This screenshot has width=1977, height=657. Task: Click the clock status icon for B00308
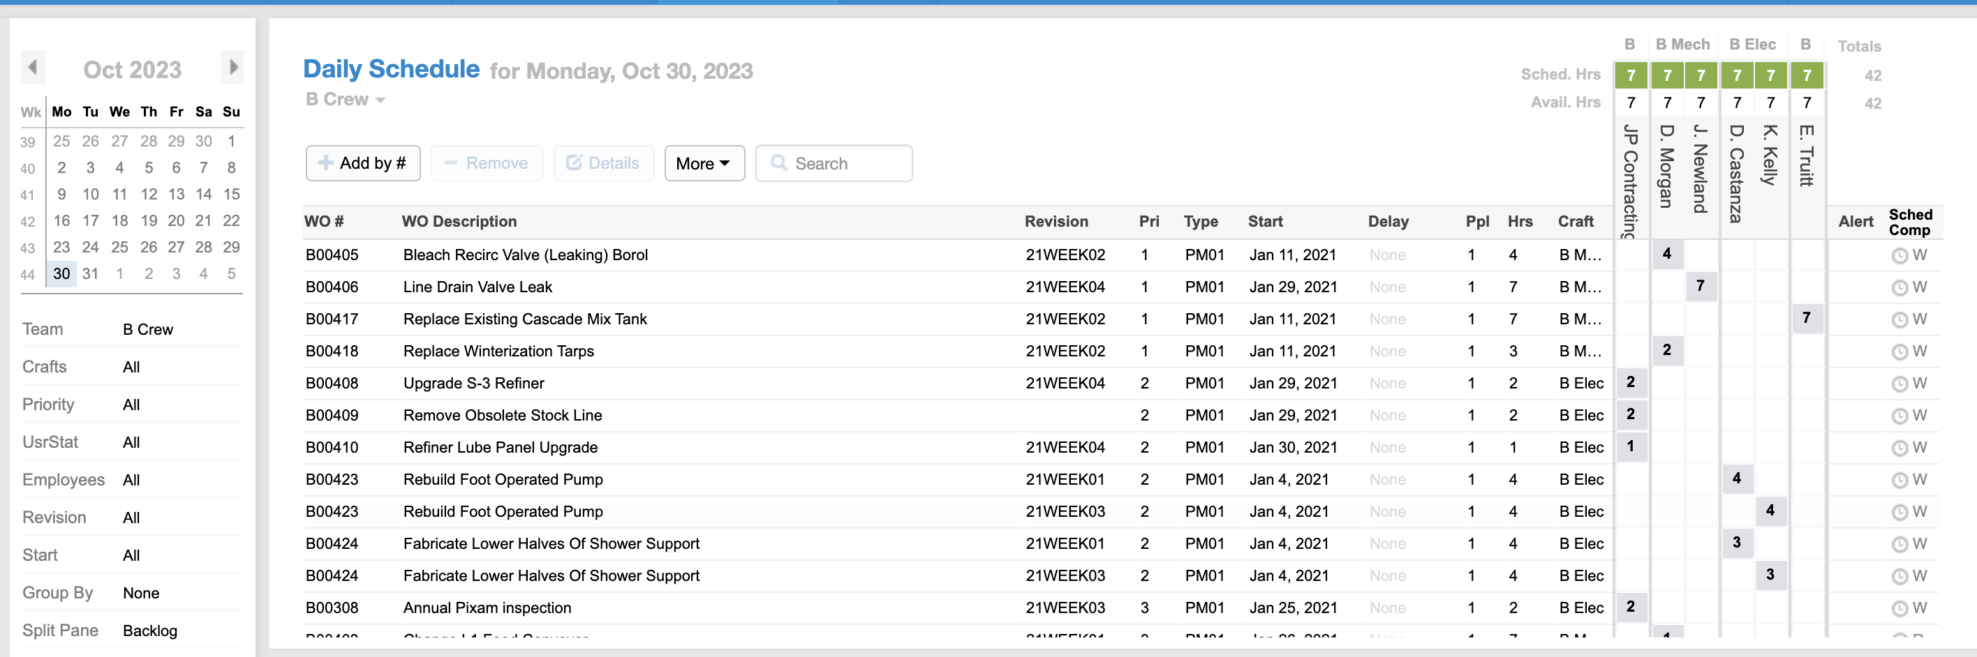(x=1899, y=609)
